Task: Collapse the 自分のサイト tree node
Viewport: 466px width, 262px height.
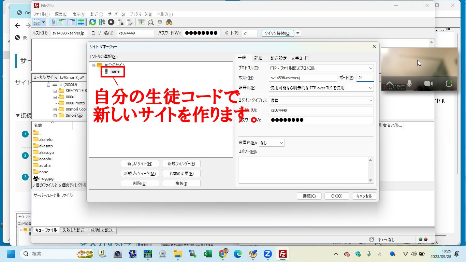Action: tap(93, 65)
